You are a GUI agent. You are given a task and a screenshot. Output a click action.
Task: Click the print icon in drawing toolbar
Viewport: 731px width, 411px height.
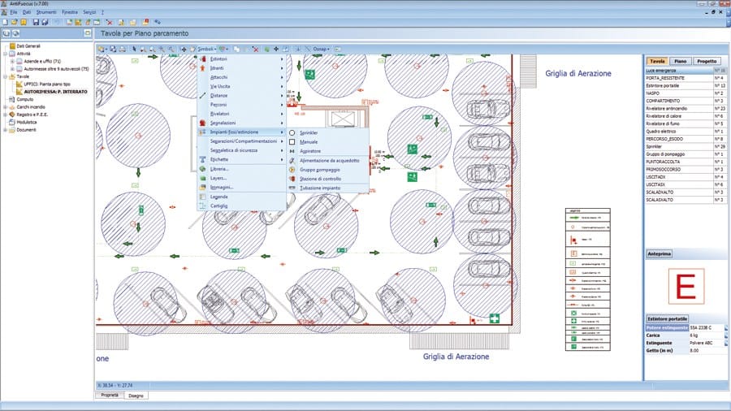pyautogui.click(x=122, y=50)
